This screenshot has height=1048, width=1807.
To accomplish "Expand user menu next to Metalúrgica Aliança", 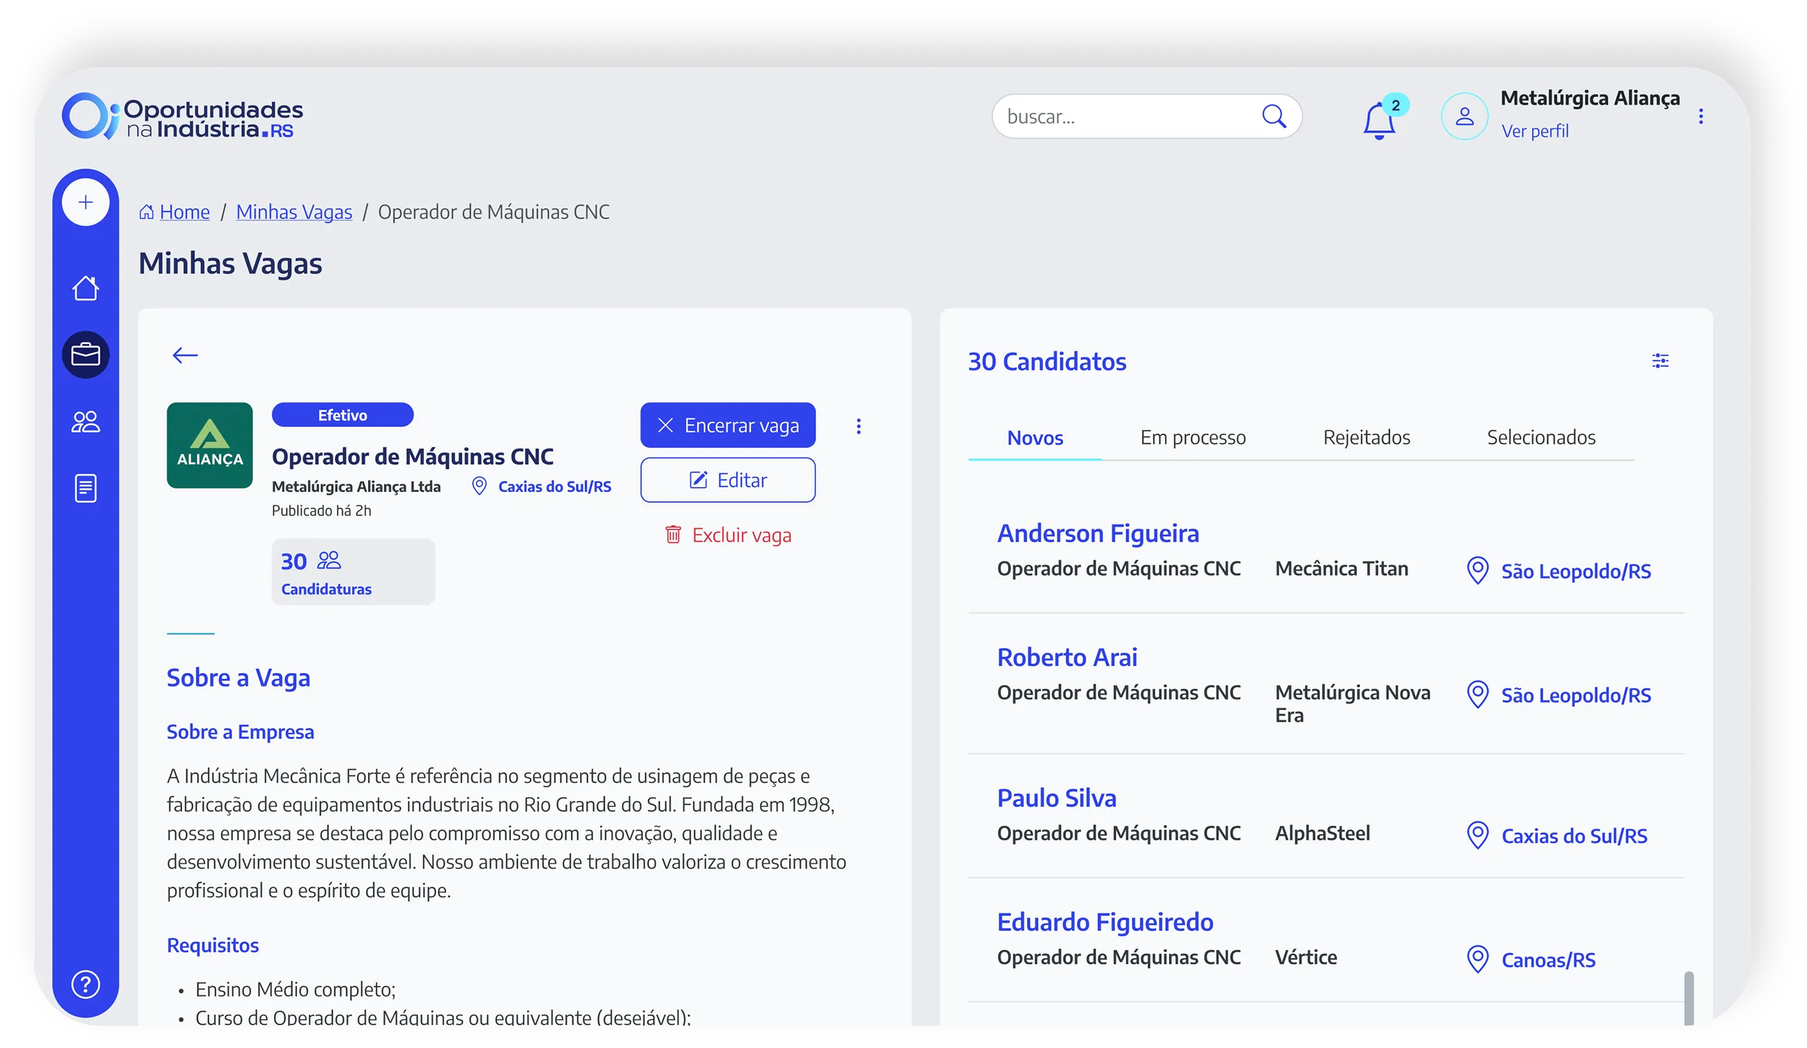I will point(1700,116).
